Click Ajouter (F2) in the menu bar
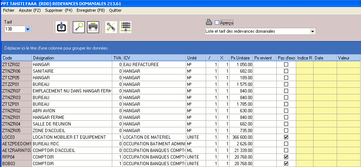This screenshot has height=167, width=361. (29, 10)
